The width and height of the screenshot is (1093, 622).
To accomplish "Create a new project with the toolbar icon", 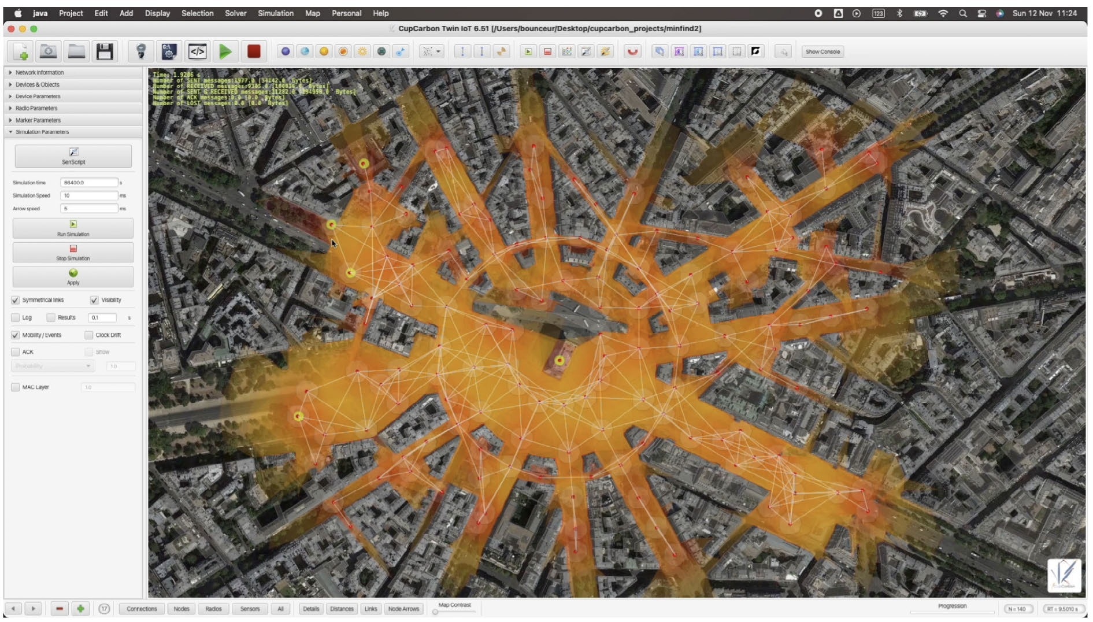I will (x=21, y=51).
